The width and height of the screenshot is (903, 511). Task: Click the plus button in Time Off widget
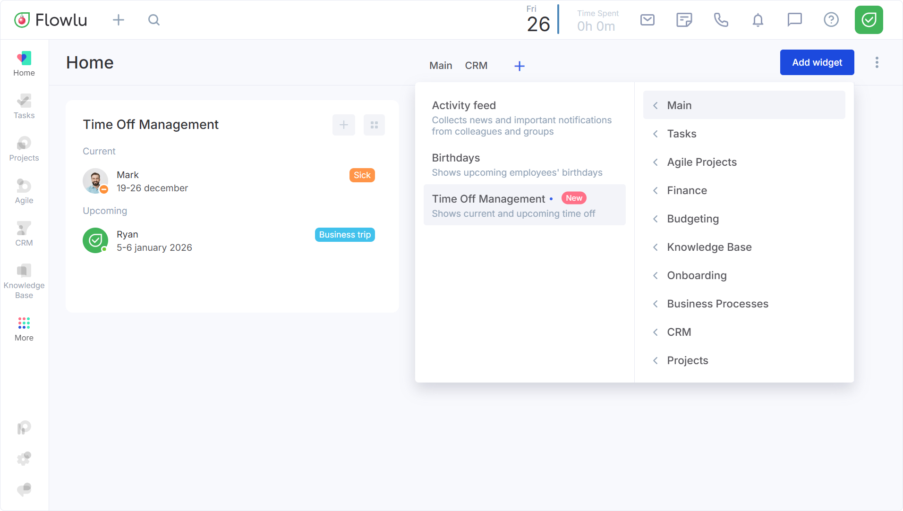point(343,125)
